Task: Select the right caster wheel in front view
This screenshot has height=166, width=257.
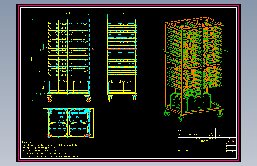Action: 89,99
